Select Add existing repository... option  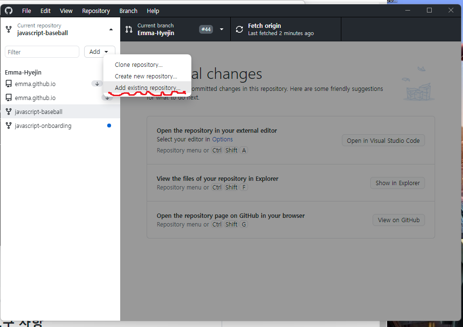click(147, 88)
